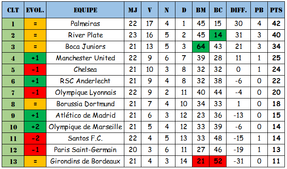287x169 pixels.
Task: Select the PTS column header
Action: (x=276, y=10)
